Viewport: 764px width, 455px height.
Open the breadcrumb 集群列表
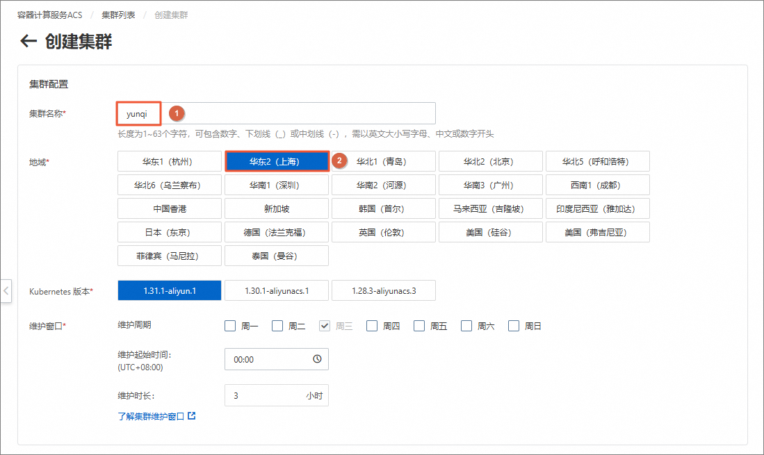click(x=118, y=15)
